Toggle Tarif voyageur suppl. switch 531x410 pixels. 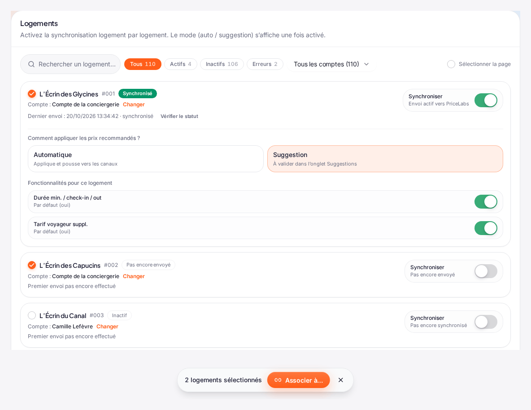[x=486, y=228]
